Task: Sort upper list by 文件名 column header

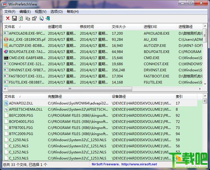Action: 24,26
